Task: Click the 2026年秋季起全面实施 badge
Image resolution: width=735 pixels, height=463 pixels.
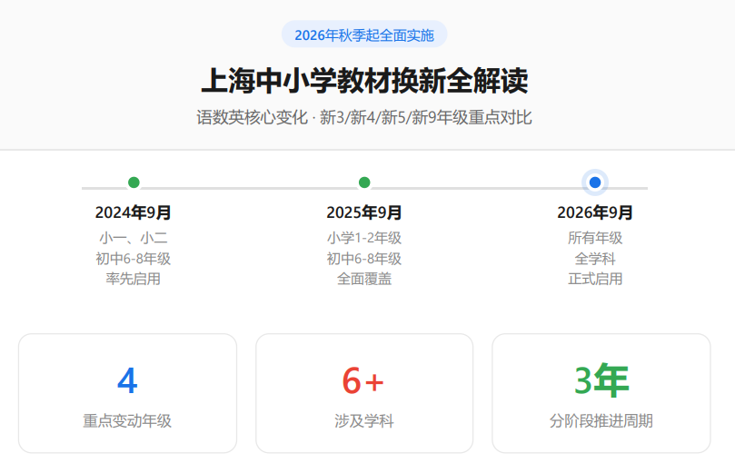Action: tap(364, 34)
